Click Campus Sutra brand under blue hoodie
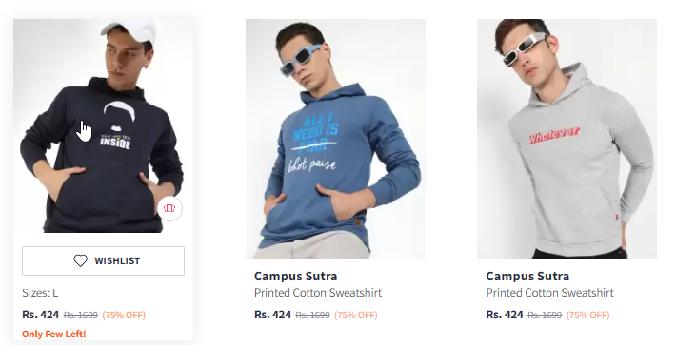This screenshot has height=345, width=676. pyautogui.click(x=296, y=277)
